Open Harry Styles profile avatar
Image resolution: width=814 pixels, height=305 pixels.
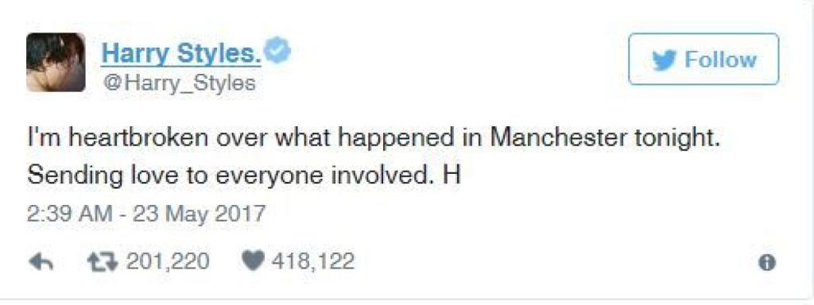click(x=56, y=62)
